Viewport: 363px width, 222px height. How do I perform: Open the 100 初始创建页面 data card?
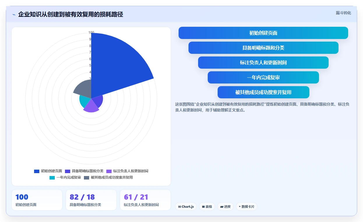click(37, 200)
